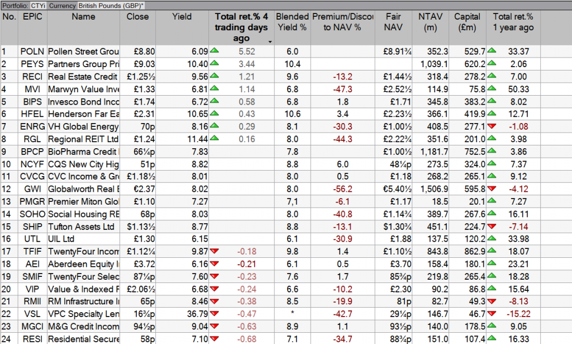This screenshot has height=344, width=572.
Task: Click the Capital (£m) column header
Action: coord(468,22)
